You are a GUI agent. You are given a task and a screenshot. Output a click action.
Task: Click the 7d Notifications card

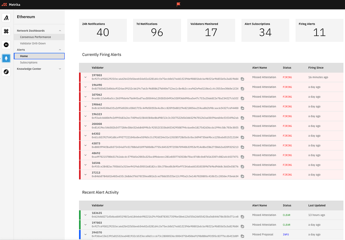pyautogui.click(x=157, y=30)
